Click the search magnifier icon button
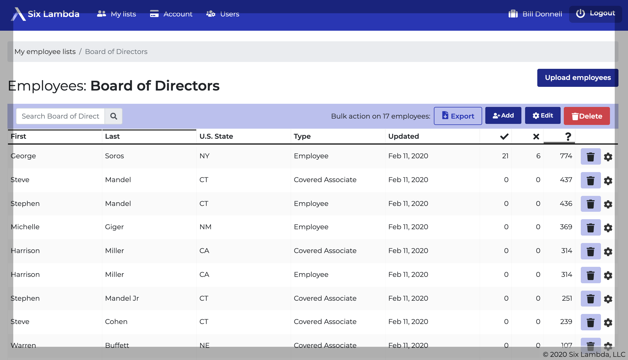Screen dimensions: 628x360 (114, 116)
